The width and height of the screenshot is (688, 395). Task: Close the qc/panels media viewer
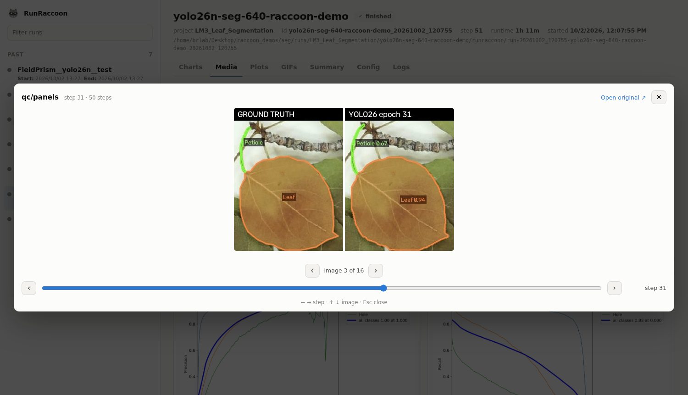tap(659, 97)
